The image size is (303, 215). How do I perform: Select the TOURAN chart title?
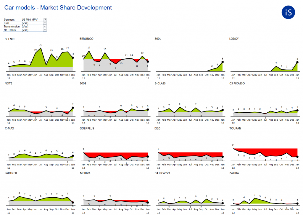235,128
